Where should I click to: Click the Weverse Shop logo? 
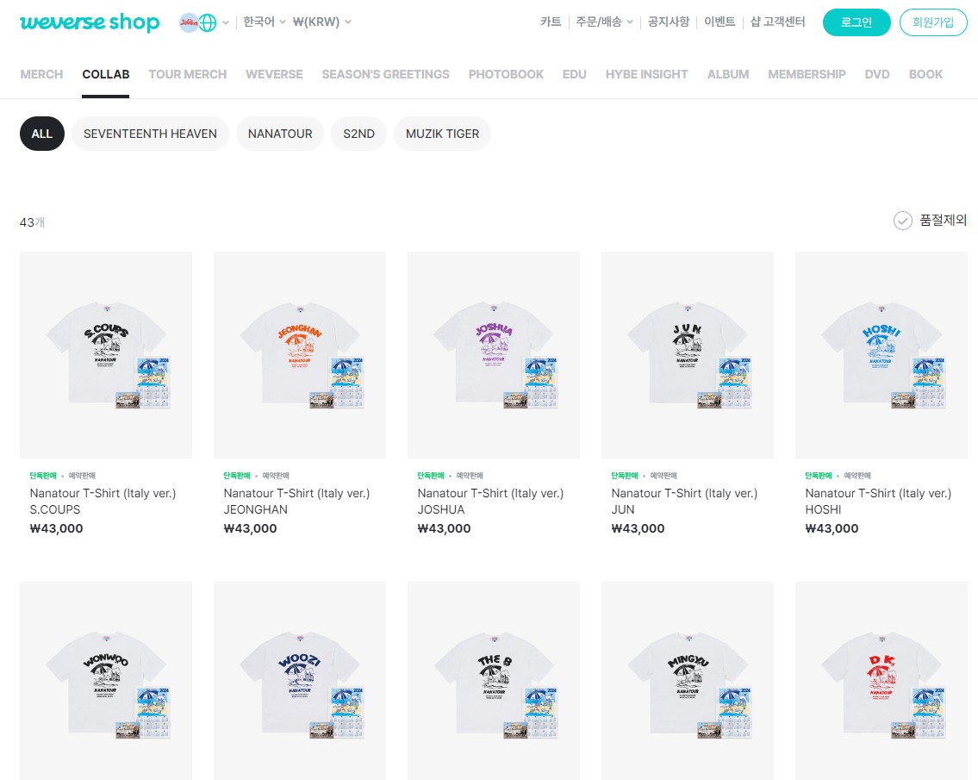click(90, 22)
